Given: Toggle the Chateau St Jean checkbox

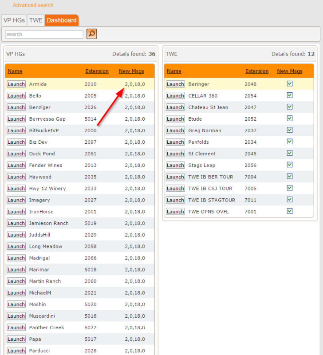Looking at the screenshot, I should point(290,106).
